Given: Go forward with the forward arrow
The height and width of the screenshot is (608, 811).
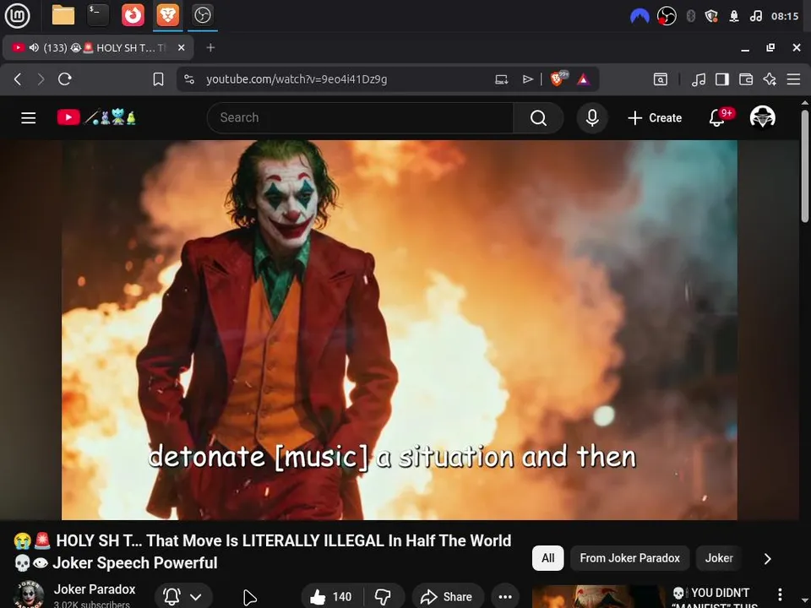Looking at the screenshot, I should click(41, 79).
